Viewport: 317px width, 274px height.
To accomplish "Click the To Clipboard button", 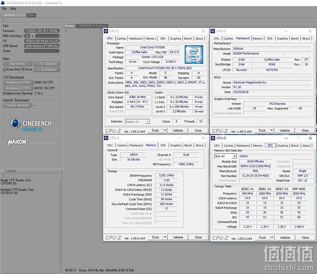I will pos(47,64).
